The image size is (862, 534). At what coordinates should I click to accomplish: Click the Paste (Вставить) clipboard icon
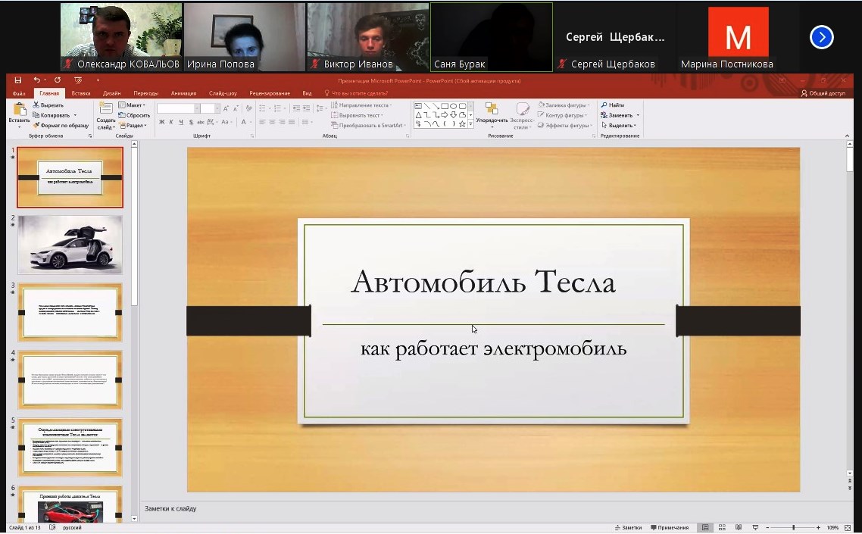19,111
